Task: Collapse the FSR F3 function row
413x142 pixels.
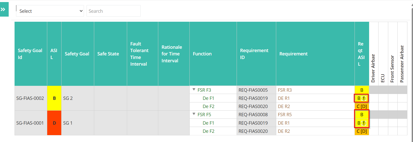Action: click(194, 90)
